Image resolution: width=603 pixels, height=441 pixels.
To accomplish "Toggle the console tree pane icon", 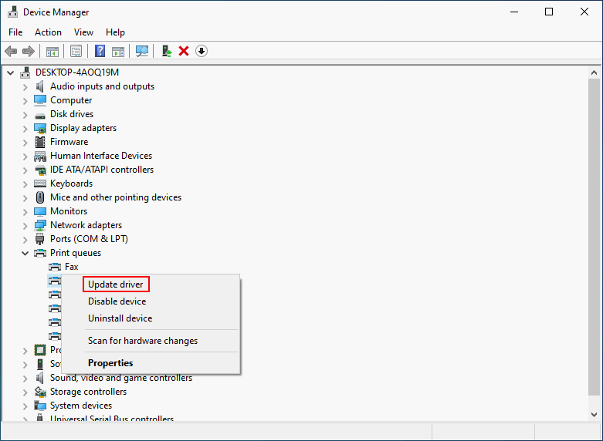I will [53, 51].
